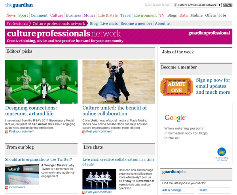Open the Arts & heritage jobs link
The width and height of the screenshot is (237, 195).
172,190
